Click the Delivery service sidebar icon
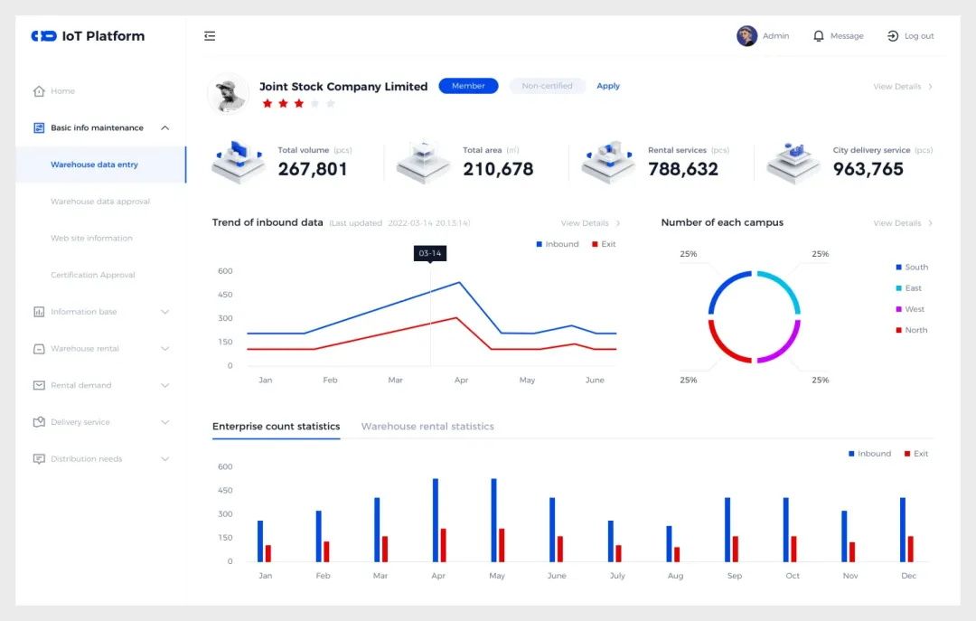The height and width of the screenshot is (621, 976). pos(39,422)
